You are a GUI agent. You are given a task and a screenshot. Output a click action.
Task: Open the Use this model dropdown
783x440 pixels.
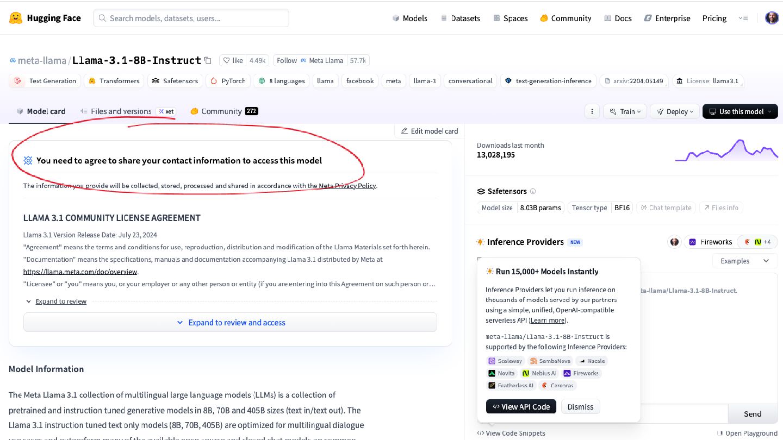point(740,111)
